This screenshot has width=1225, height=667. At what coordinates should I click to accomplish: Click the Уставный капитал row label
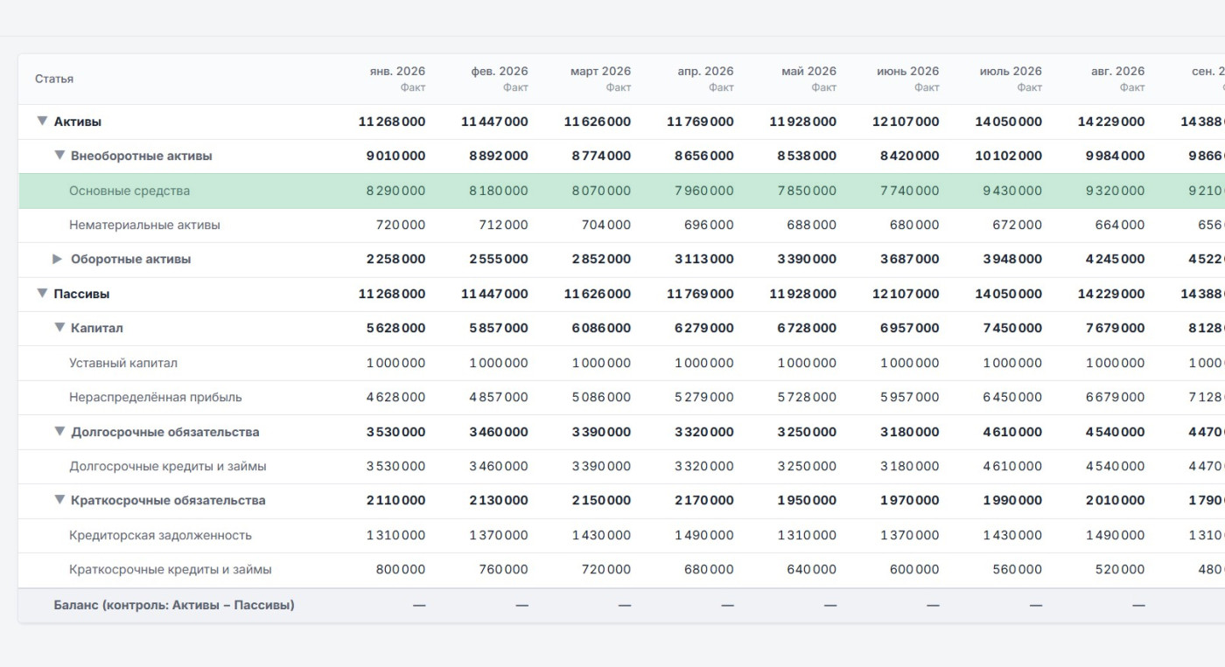pos(123,363)
